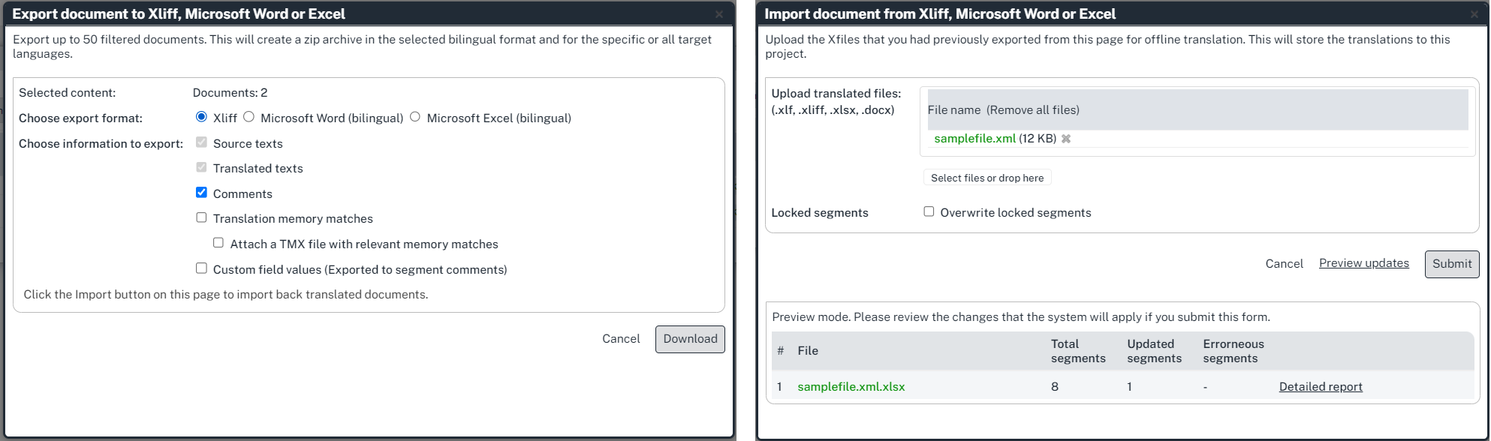Close the Import document dialog
Image resolution: width=1491 pixels, height=441 pixels.
[1474, 14]
